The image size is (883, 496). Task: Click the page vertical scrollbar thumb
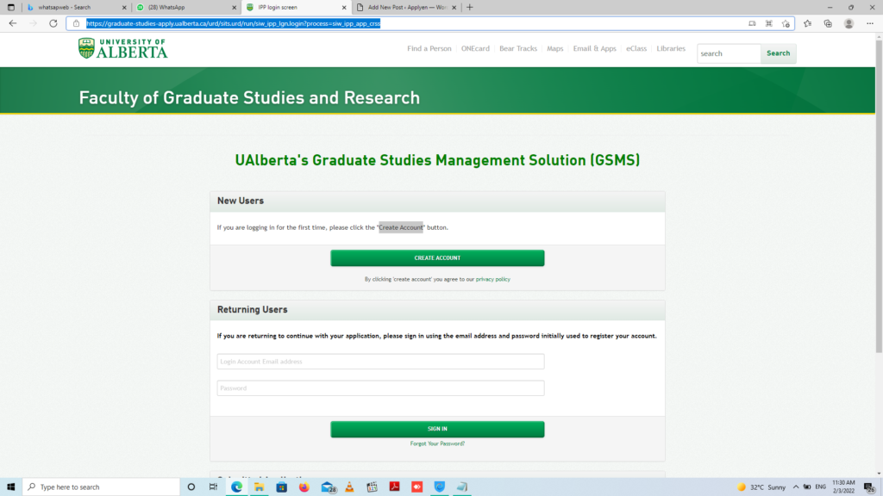tap(879, 197)
